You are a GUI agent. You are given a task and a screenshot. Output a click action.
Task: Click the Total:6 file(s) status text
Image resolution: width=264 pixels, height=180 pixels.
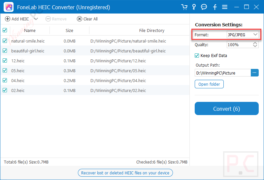pos(26,162)
